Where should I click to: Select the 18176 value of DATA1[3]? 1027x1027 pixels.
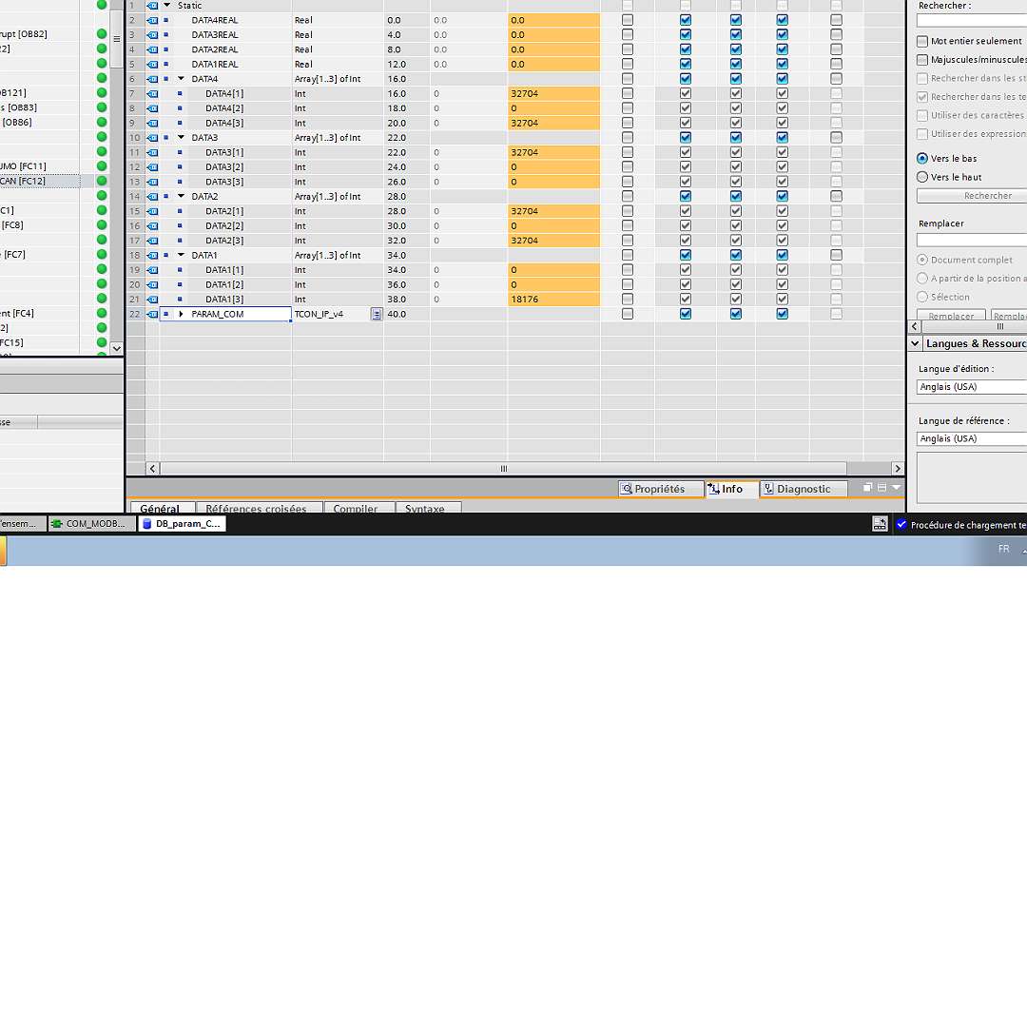553,300
